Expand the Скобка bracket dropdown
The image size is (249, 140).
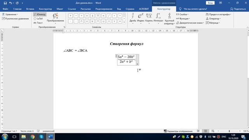[x=182, y=14]
